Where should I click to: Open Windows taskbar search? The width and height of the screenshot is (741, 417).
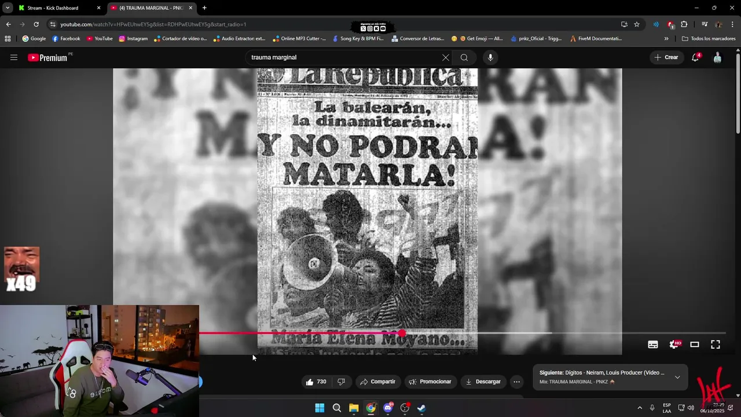336,408
